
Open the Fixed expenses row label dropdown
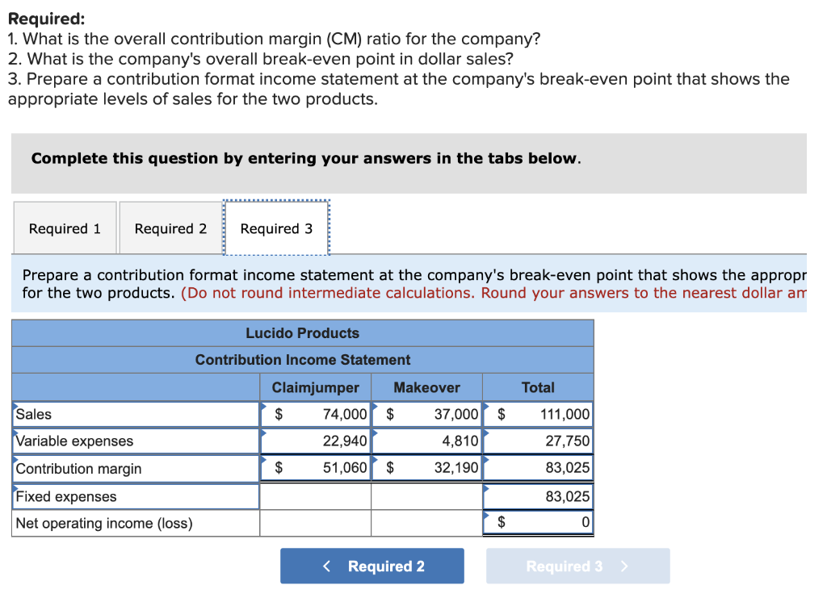pos(136,496)
